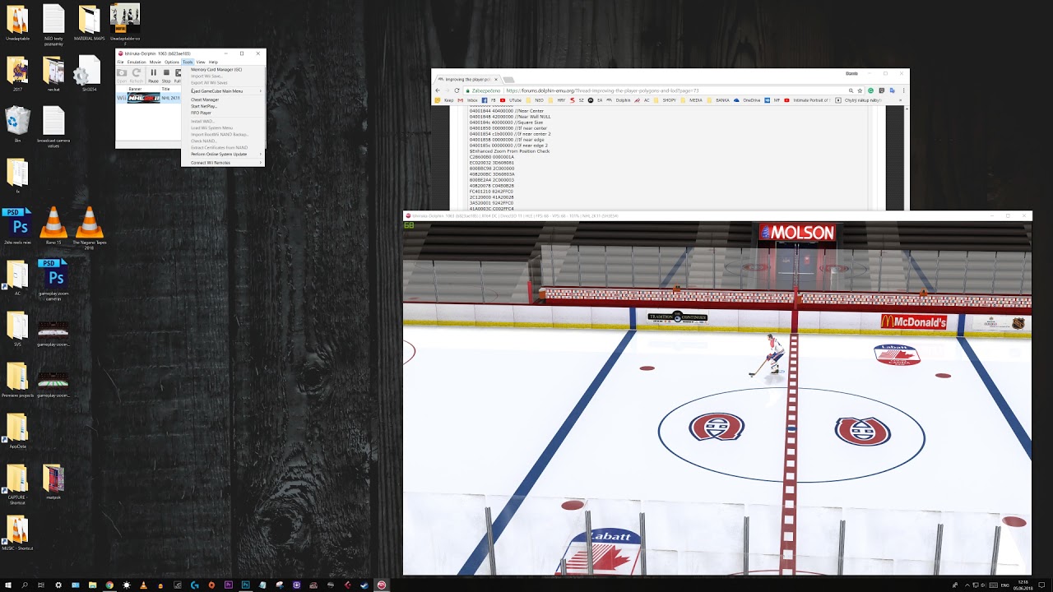The height and width of the screenshot is (592, 1053).
Task: Click the Chrome address bar URL
Action: [x=602, y=90]
